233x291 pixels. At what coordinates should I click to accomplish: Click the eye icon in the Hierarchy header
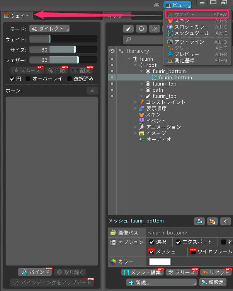[112, 51]
